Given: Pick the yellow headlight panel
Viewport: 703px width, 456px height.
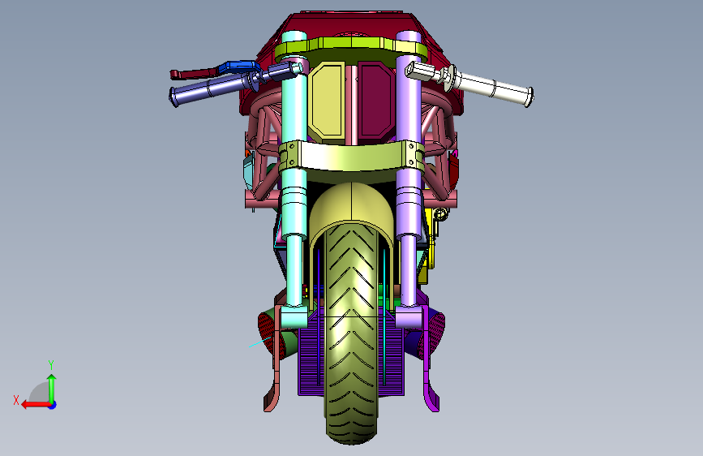Looking at the screenshot, I should [x=328, y=100].
